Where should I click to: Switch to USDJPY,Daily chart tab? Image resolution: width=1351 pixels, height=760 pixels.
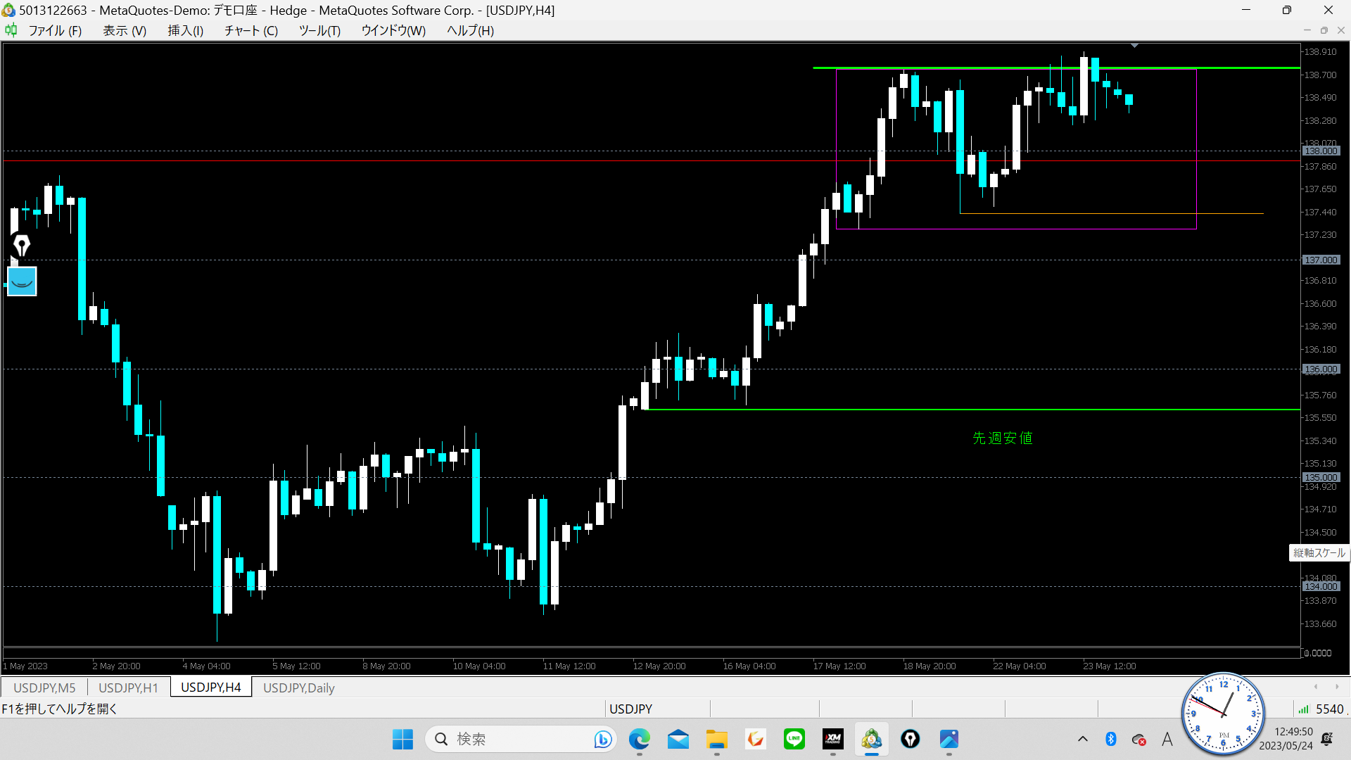[298, 688]
